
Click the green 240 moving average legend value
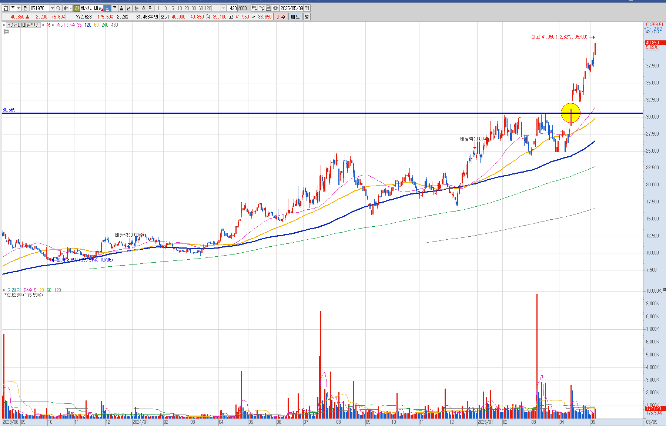pyautogui.click(x=105, y=25)
